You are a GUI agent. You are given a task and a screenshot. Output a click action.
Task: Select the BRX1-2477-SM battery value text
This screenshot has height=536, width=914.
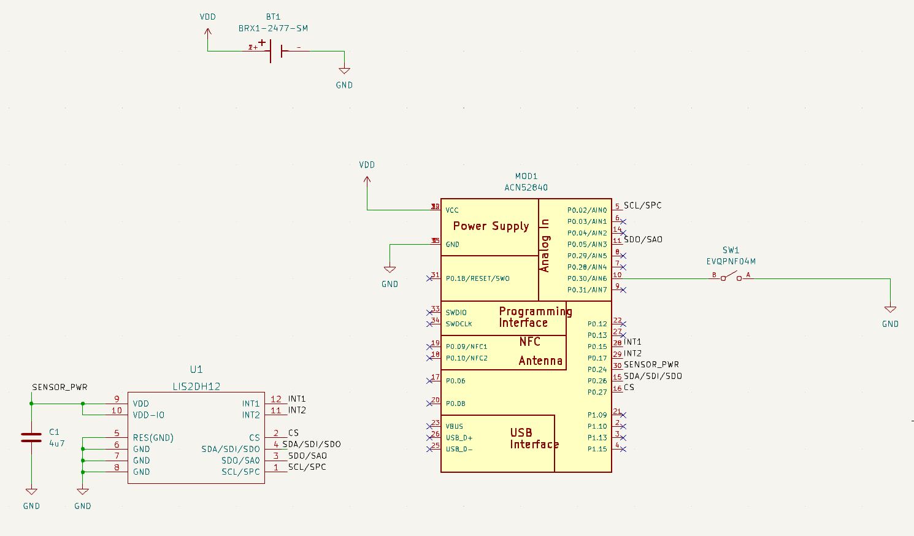click(x=273, y=28)
